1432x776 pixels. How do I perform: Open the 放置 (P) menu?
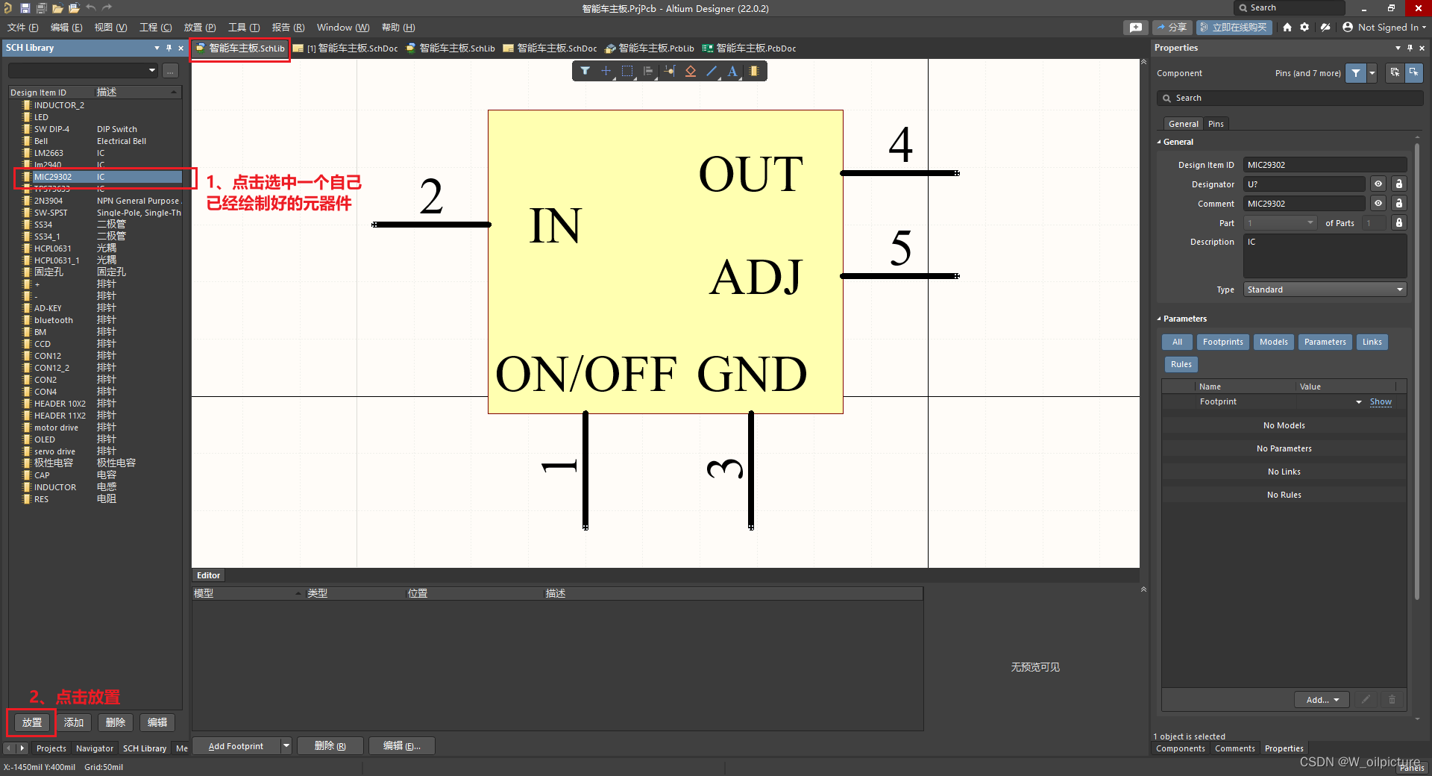(199, 28)
